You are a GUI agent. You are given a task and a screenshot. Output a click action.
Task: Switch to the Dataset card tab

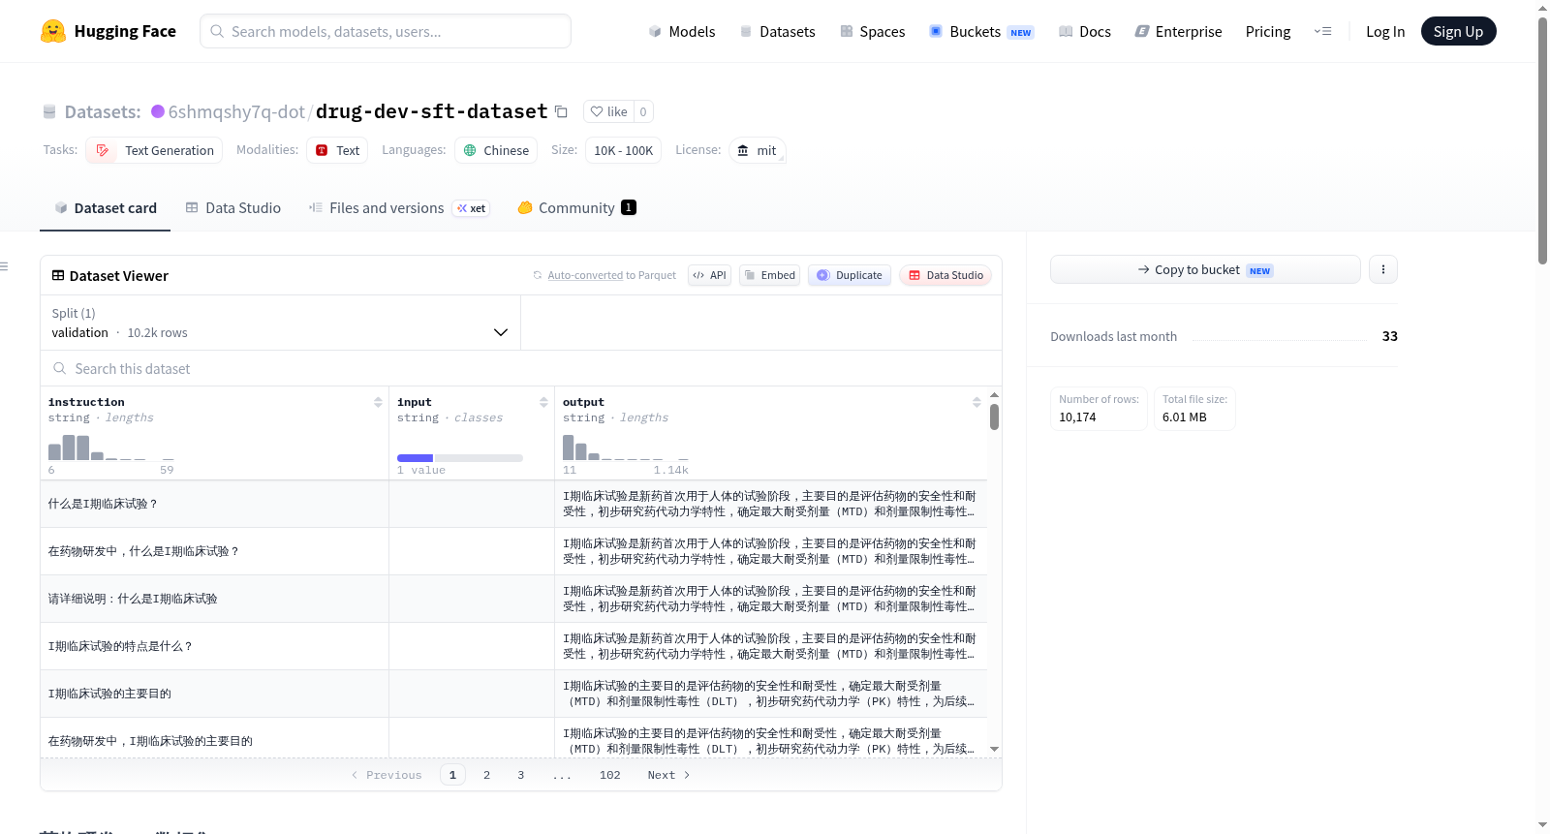click(106, 208)
